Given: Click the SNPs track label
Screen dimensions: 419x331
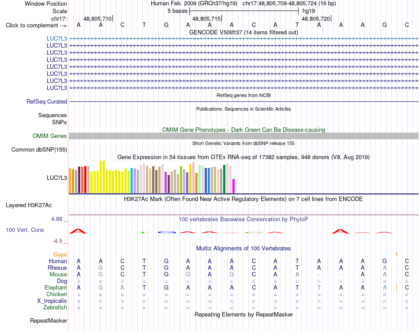Looking at the screenshot, I should (x=60, y=122).
